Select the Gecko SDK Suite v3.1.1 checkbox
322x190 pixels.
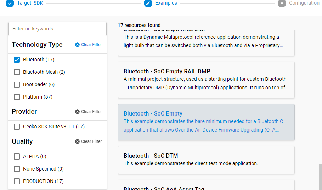click(x=17, y=127)
